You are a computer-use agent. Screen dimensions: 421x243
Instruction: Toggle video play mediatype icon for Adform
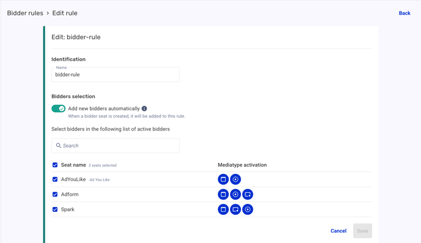[x=236, y=195]
